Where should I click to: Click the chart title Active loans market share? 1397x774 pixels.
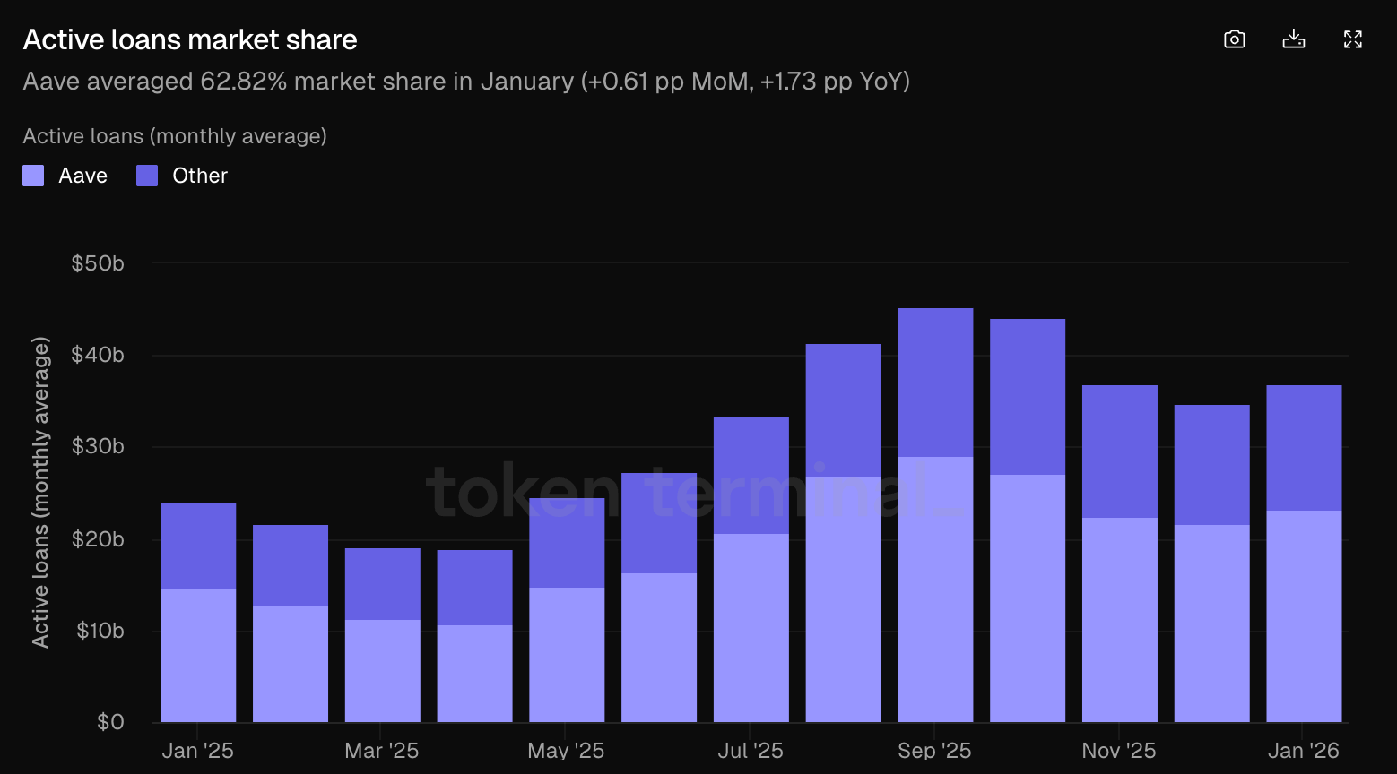tap(190, 39)
